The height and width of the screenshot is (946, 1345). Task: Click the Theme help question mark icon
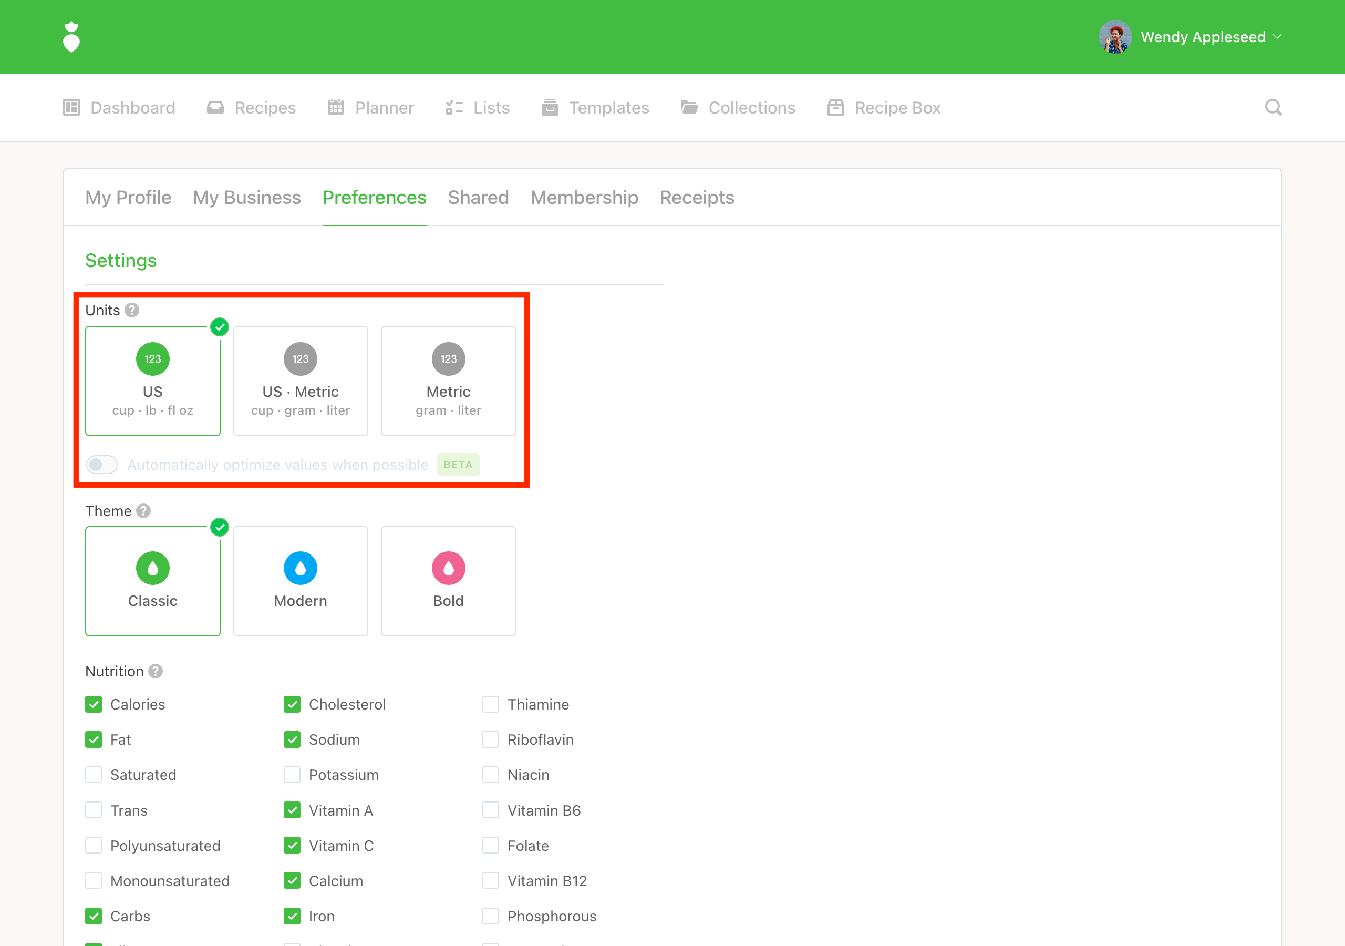[x=143, y=510]
